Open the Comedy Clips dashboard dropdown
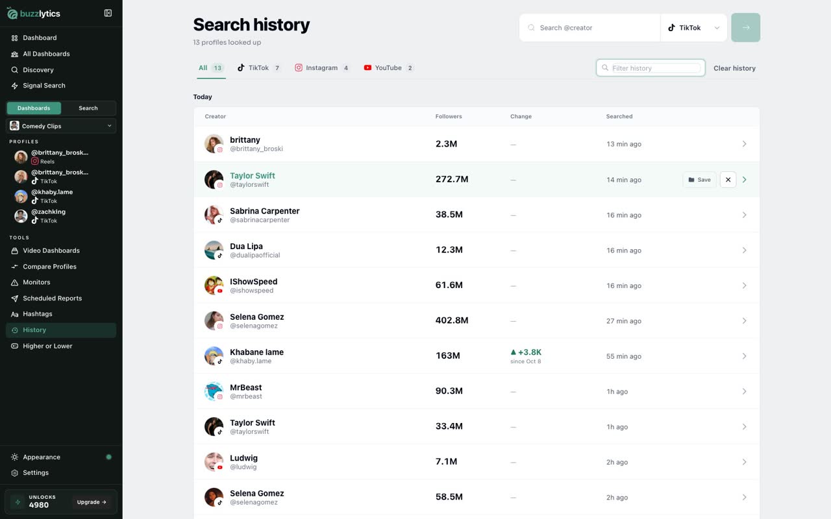This screenshot has height=519, width=831. click(x=61, y=126)
